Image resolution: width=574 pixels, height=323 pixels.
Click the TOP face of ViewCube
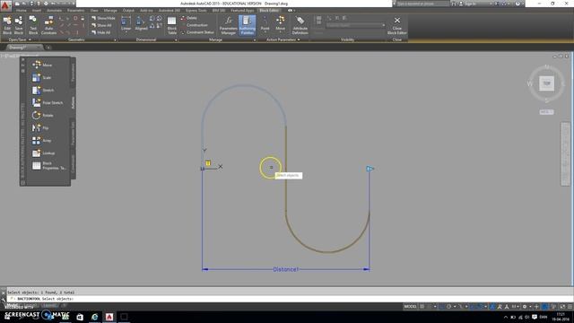coord(546,83)
